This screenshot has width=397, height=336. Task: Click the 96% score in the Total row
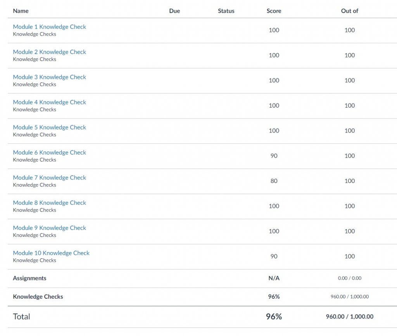point(274,317)
